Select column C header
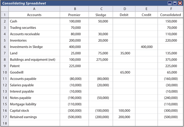Screen dimensions: 184x127 click(x=101, y=9)
